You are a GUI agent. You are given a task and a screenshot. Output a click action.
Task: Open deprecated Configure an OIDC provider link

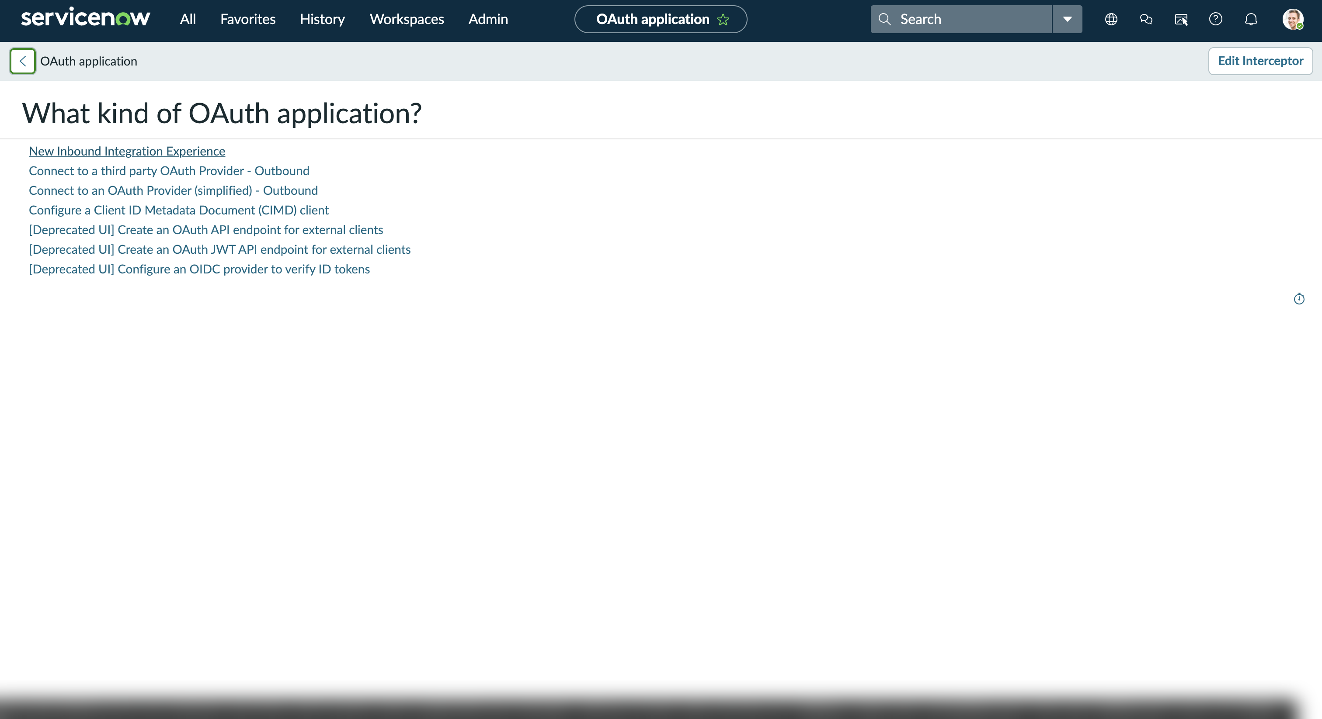click(199, 269)
